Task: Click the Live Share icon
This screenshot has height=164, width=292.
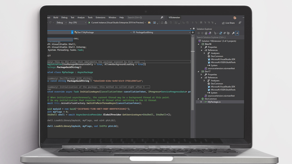Action: [223, 23]
